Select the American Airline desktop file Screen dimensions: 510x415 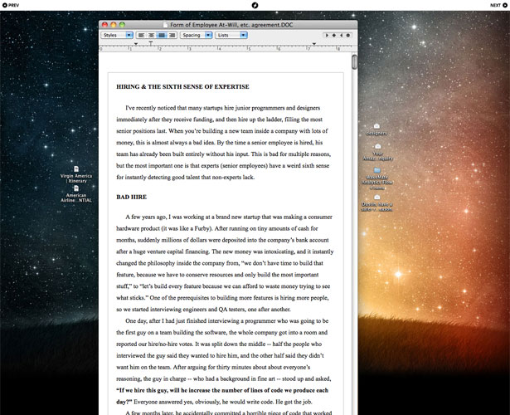click(x=76, y=194)
